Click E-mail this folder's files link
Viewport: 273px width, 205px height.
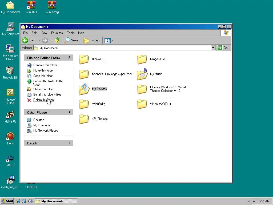pyautogui.click(x=47, y=94)
